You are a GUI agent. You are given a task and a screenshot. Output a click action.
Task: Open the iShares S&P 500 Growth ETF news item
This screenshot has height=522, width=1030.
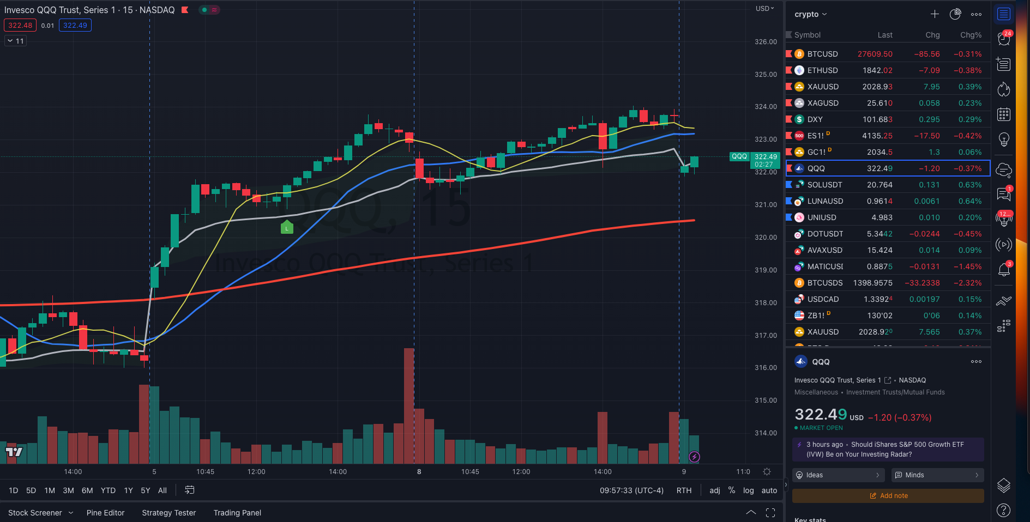(x=888, y=450)
